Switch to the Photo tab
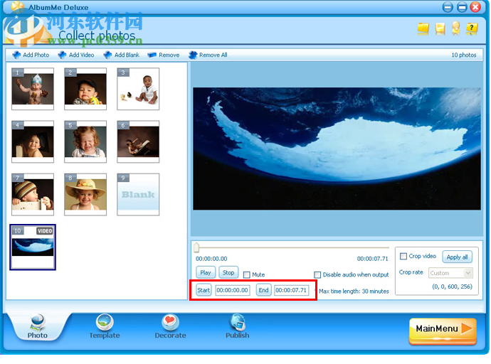This screenshot has height=364, width=491. [x=37, y=327]
